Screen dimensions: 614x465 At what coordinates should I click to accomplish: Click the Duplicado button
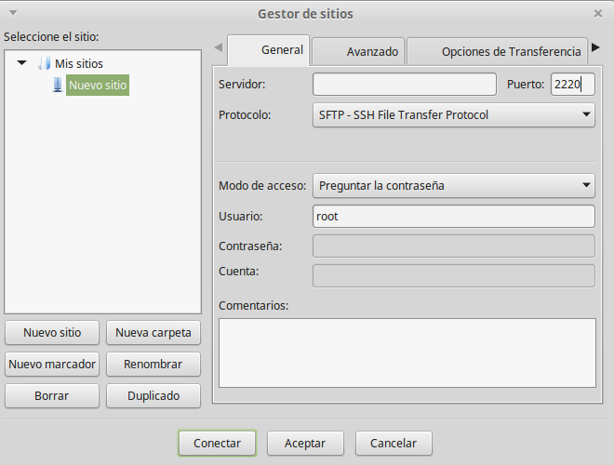pos(153,395)
